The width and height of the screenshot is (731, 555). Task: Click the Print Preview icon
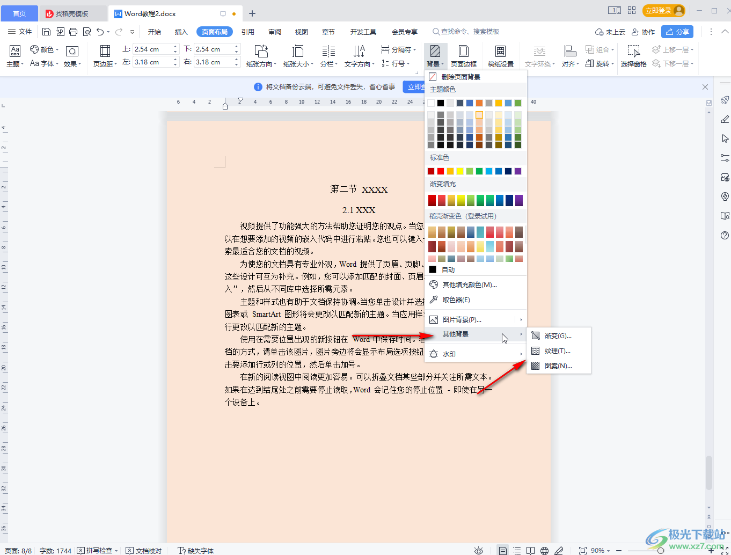(x=87, y=32)
